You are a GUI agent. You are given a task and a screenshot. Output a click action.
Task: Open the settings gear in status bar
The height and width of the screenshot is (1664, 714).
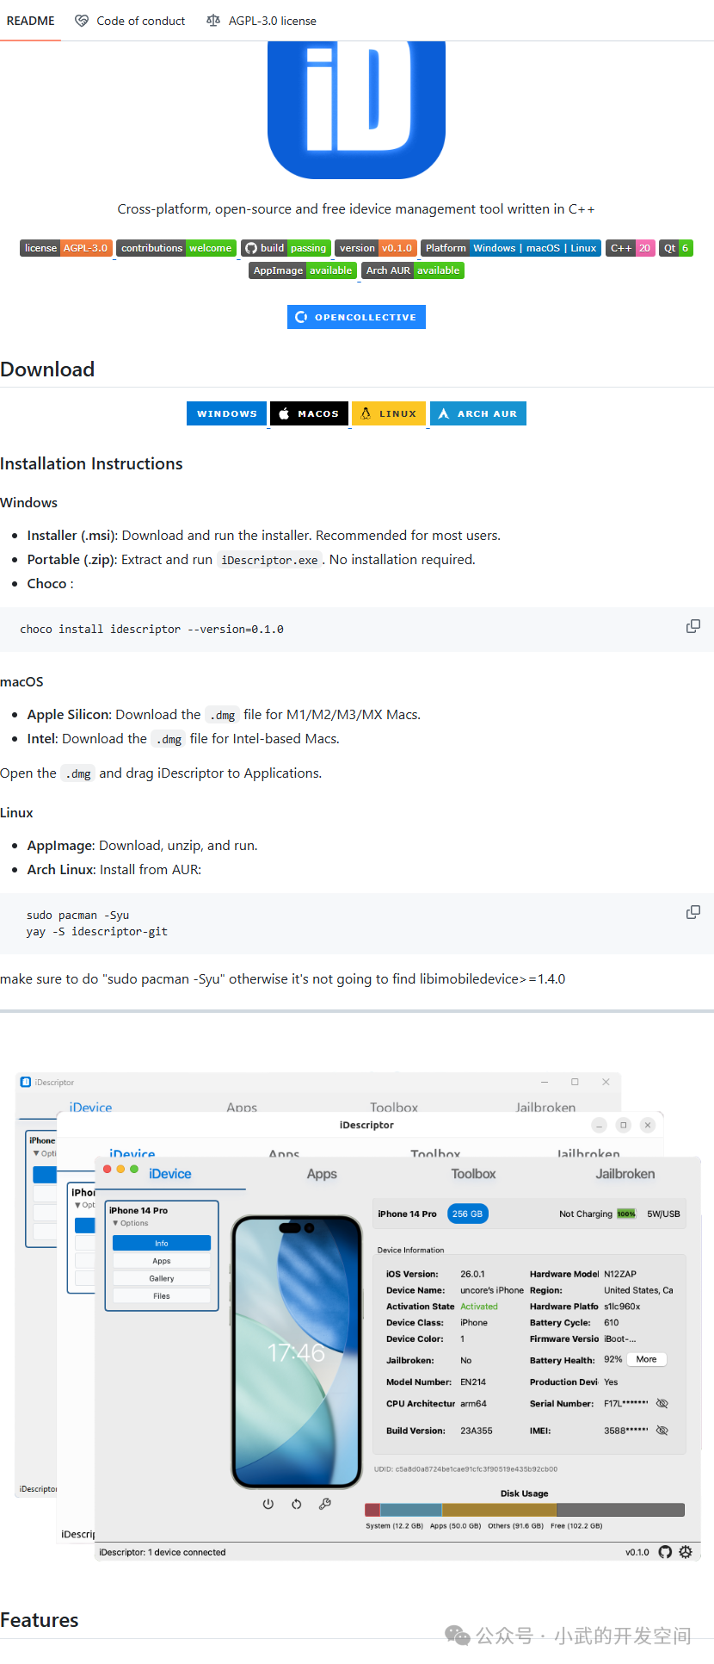[686, 1552]
